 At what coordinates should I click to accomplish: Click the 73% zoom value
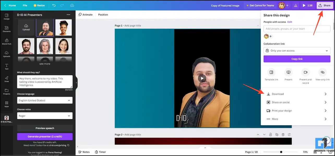click(305, 152)
